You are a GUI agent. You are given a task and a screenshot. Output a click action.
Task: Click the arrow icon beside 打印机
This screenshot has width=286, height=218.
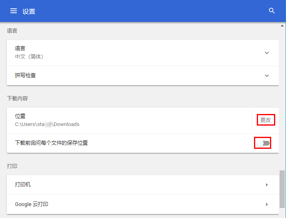(x=267, y=185)
